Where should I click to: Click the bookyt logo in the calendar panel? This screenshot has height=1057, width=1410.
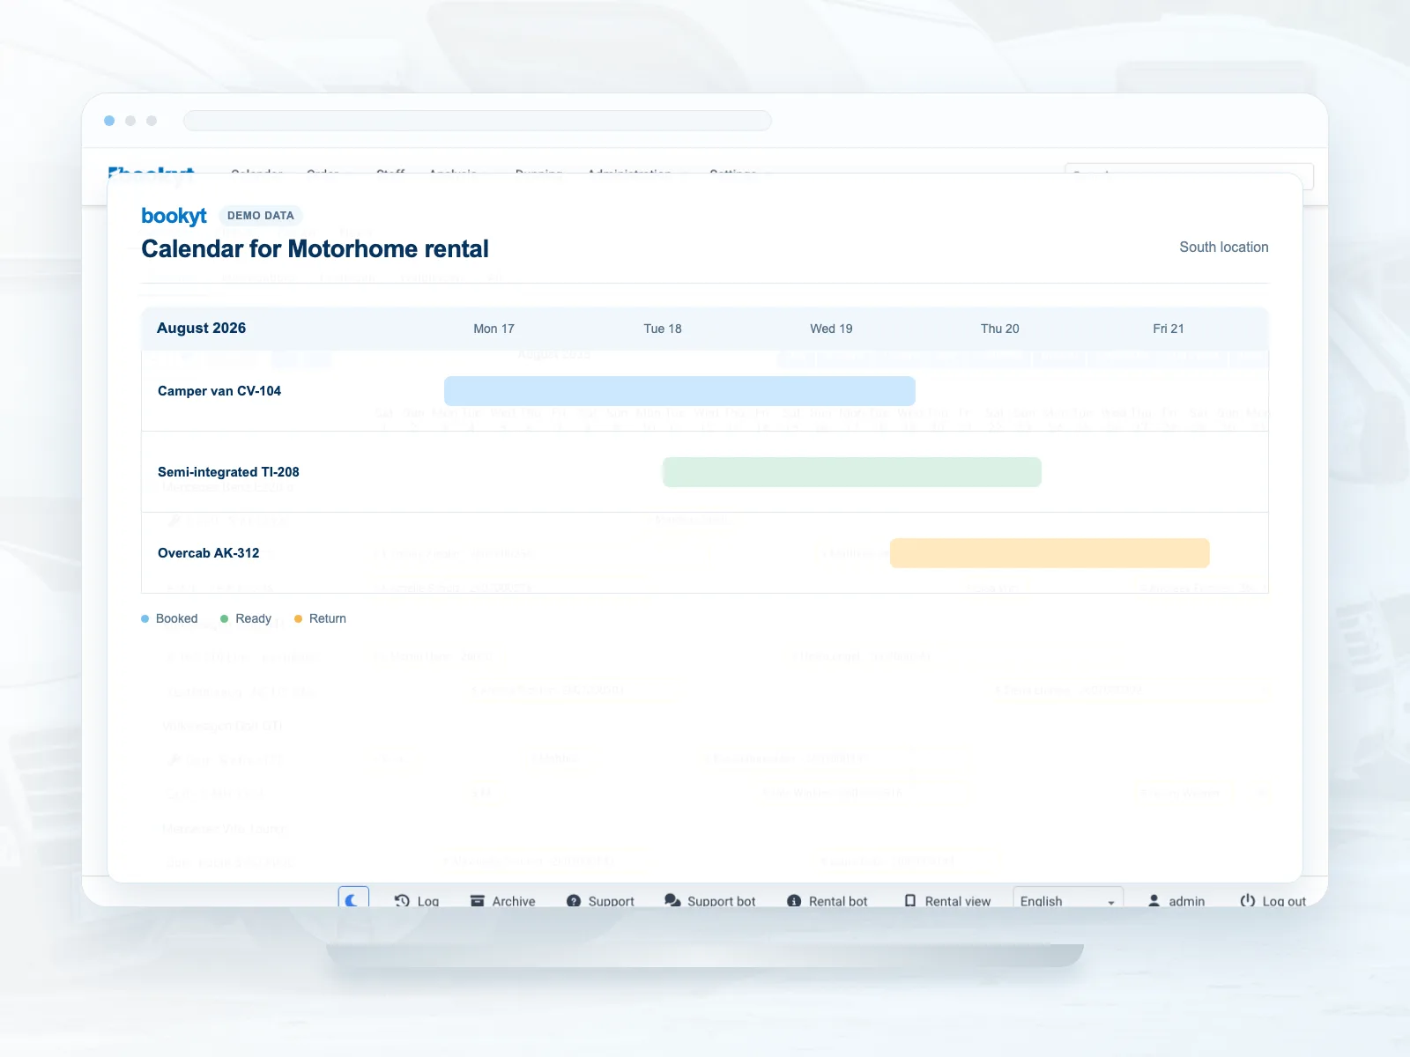pyautogui.click(x=174, y=216)
